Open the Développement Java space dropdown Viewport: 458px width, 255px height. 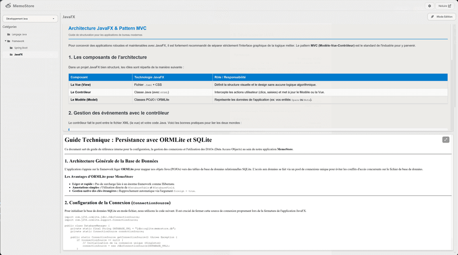tap(30, 19)
